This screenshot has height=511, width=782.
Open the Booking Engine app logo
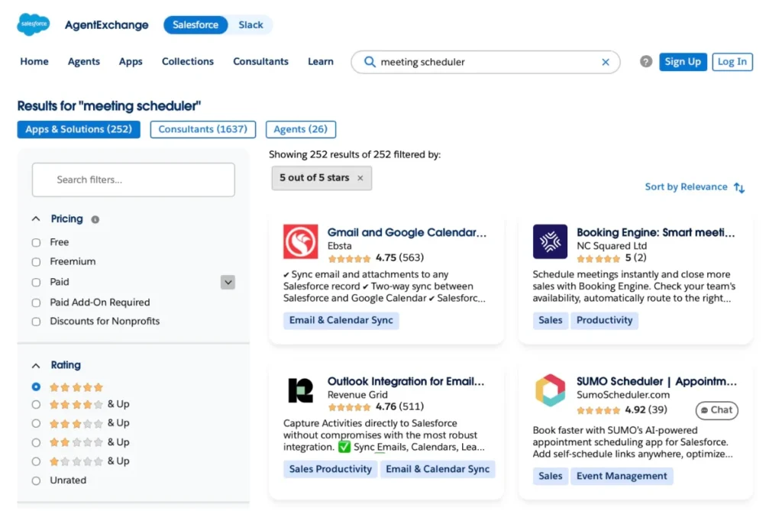(550, 241)
